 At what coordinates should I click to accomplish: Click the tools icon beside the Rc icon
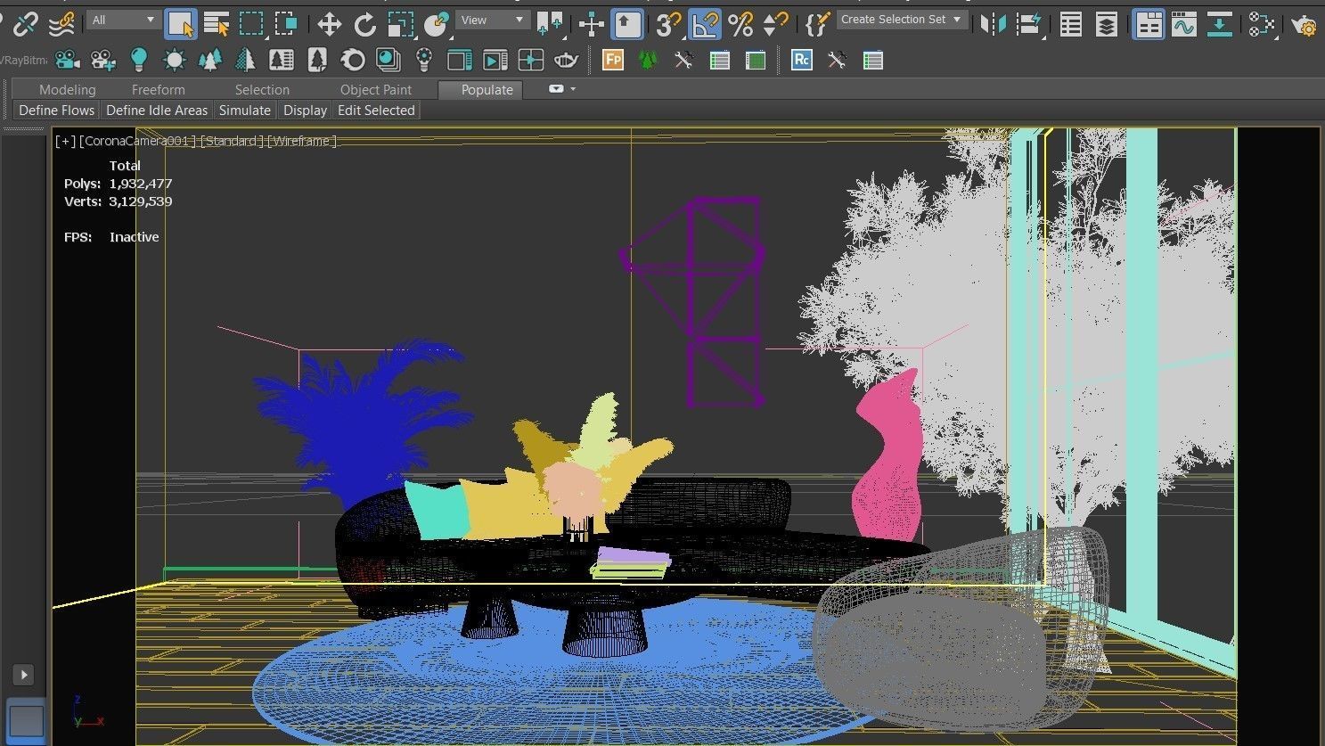point(838,61)
